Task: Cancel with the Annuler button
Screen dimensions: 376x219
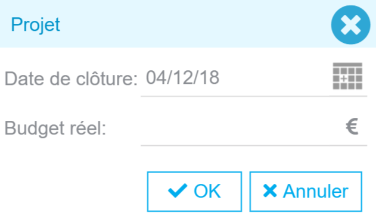Action: pos(306,192)
